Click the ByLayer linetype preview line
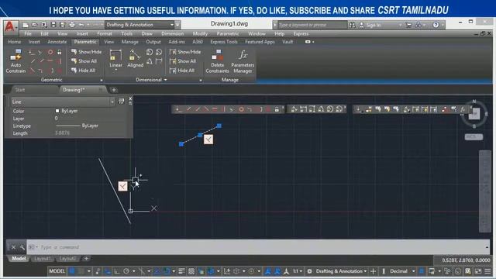This screenshot has height=279, width=496. point(67,126)
